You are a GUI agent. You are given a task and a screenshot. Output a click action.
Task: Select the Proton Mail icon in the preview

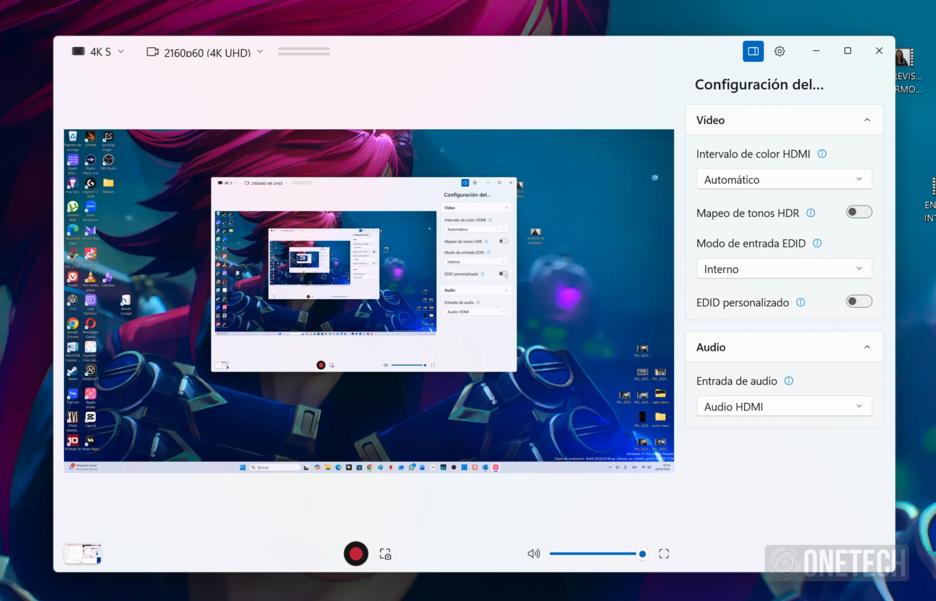(x=91, y=232)
